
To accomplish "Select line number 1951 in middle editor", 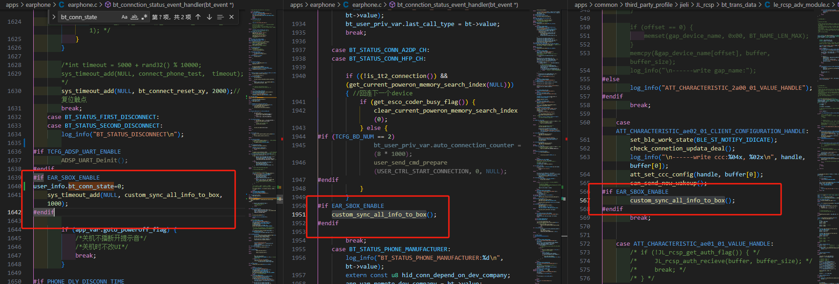I will pos(299,214).
